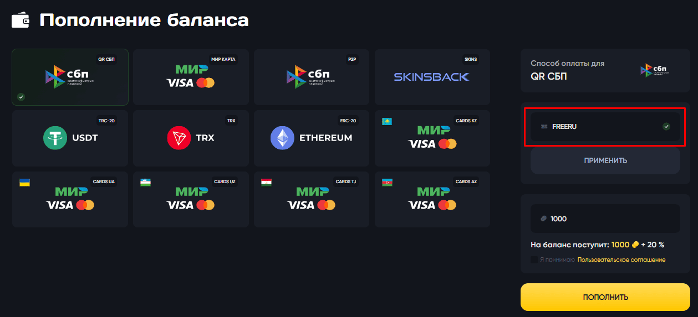Screen dimensions: 698x317
Task: Click the green check in the promo field
Action: coord(666,127)
